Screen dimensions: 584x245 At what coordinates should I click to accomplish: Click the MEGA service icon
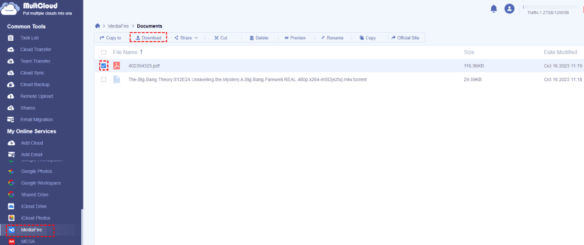[x=12, y=242]
